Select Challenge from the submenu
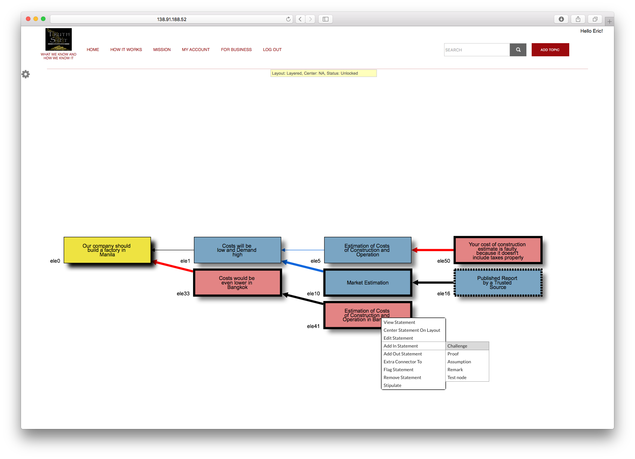 [457, 346]
